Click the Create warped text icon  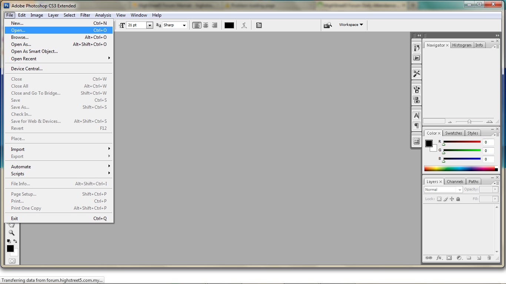244,25
